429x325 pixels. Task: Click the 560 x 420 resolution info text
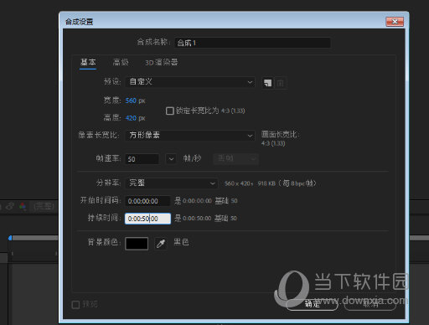click(x=270, y=183)
